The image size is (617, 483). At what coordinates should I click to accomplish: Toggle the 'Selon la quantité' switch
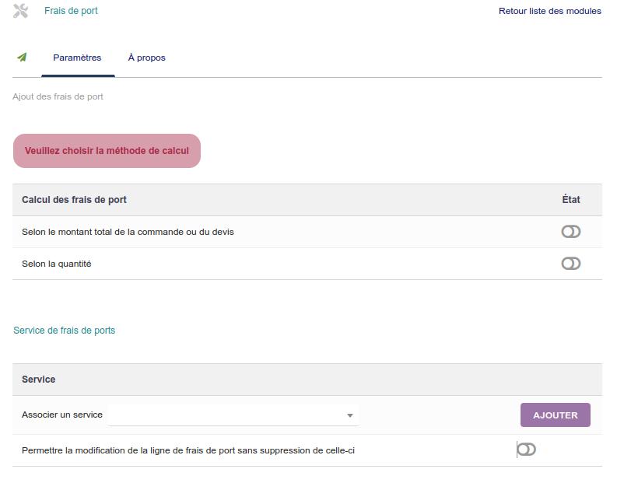570,264
